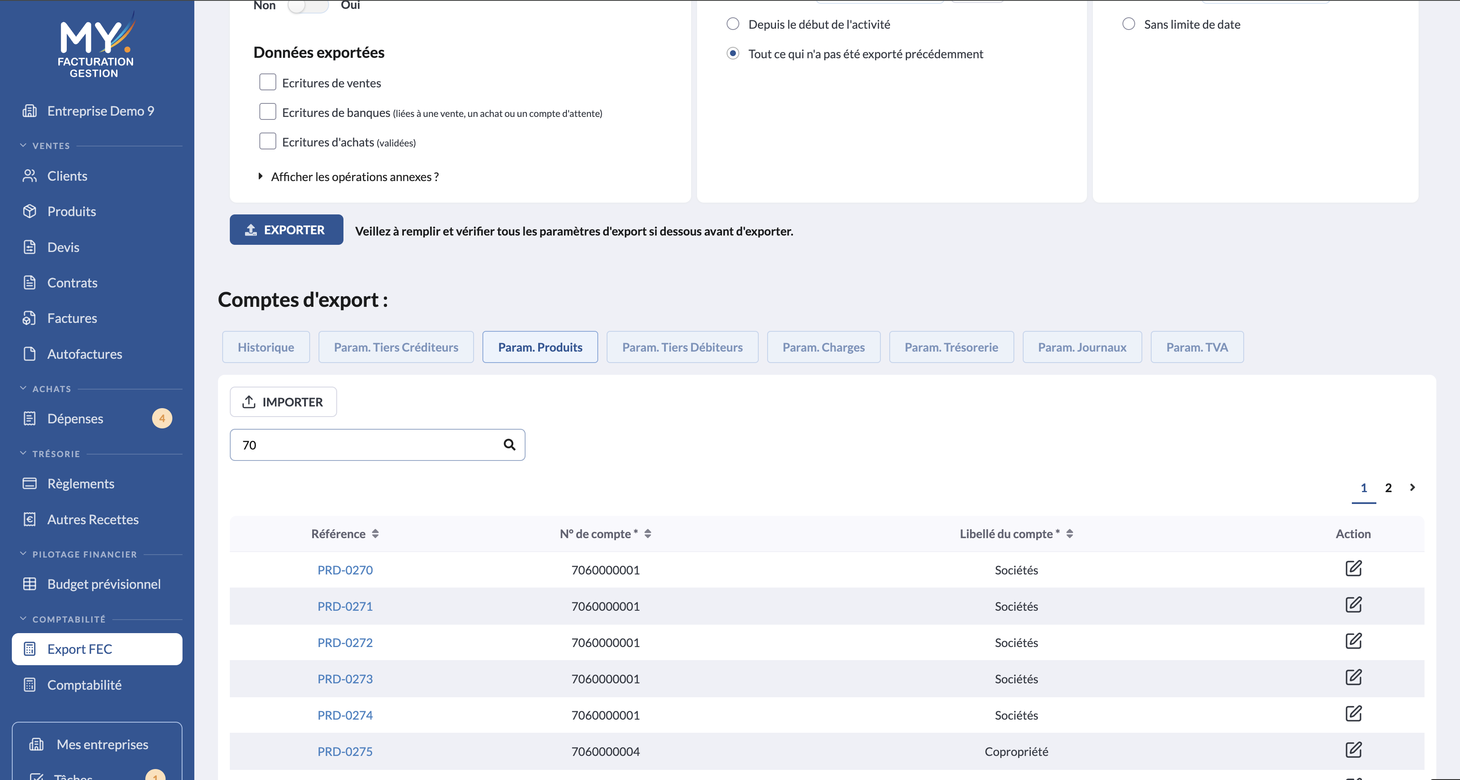Collapse the COMPTABILITÉ sidebar section

click(23, 619)
